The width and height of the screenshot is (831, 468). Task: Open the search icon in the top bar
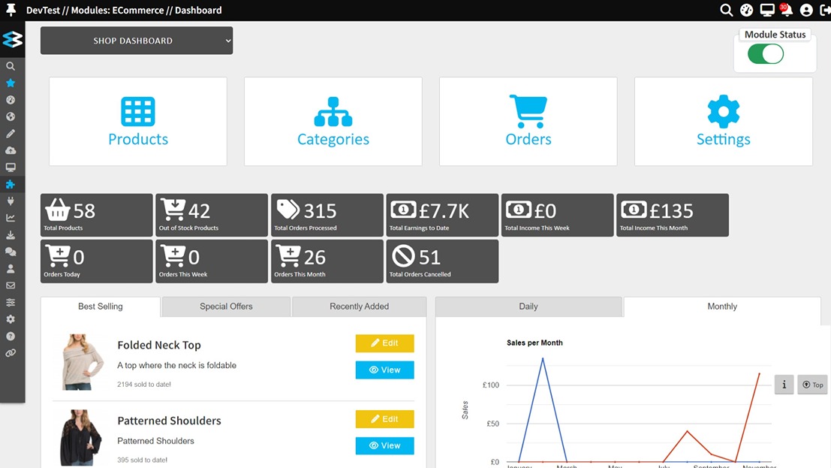725,10
